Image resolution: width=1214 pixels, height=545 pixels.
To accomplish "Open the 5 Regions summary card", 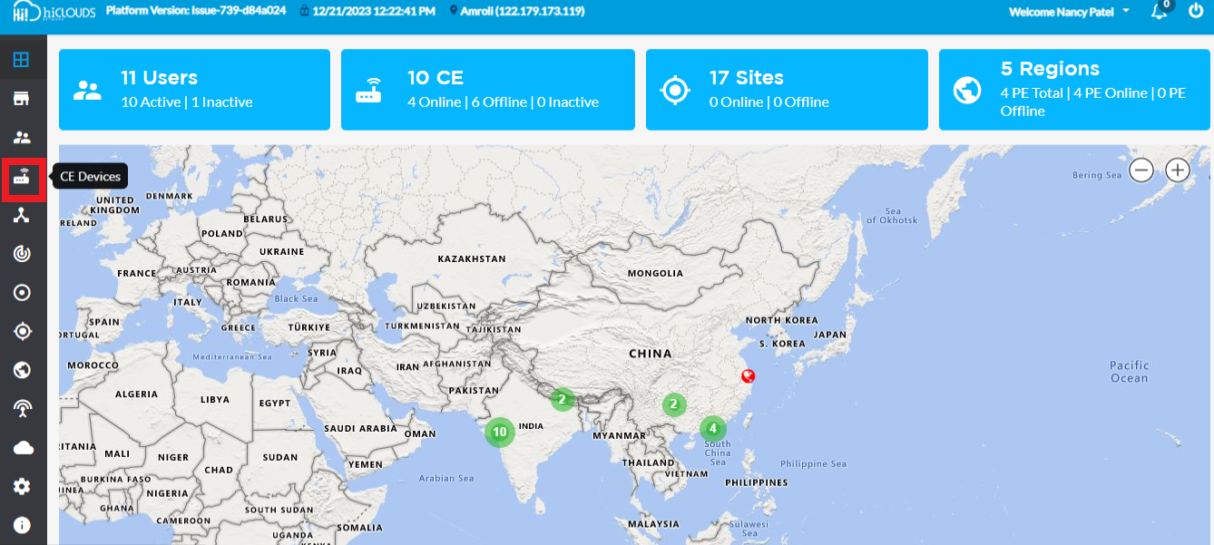I will [x=1074, y=90].
